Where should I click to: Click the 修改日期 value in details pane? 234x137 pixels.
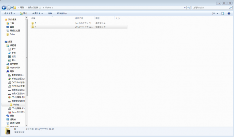[x=45, y=129]
